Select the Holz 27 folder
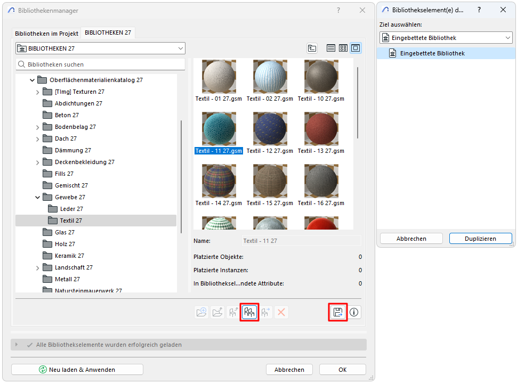 tap(59, 244)
